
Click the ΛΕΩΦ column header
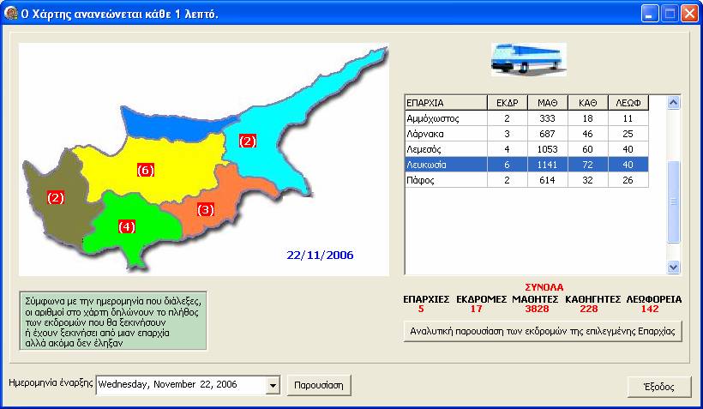[628, 103]
